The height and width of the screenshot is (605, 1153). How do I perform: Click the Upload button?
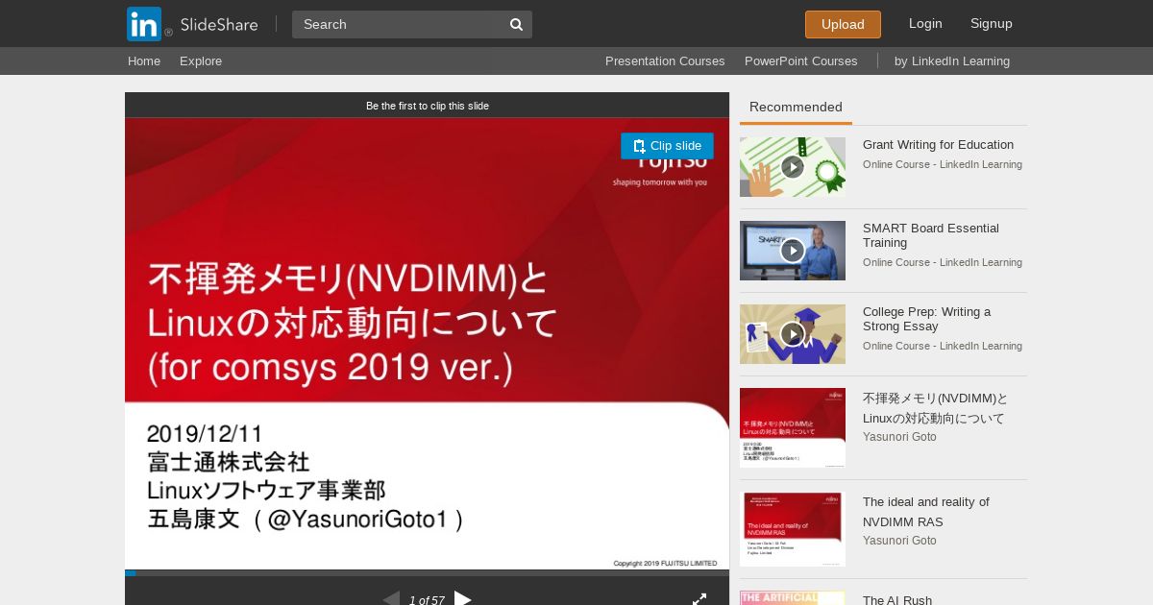tap(843, 24)
